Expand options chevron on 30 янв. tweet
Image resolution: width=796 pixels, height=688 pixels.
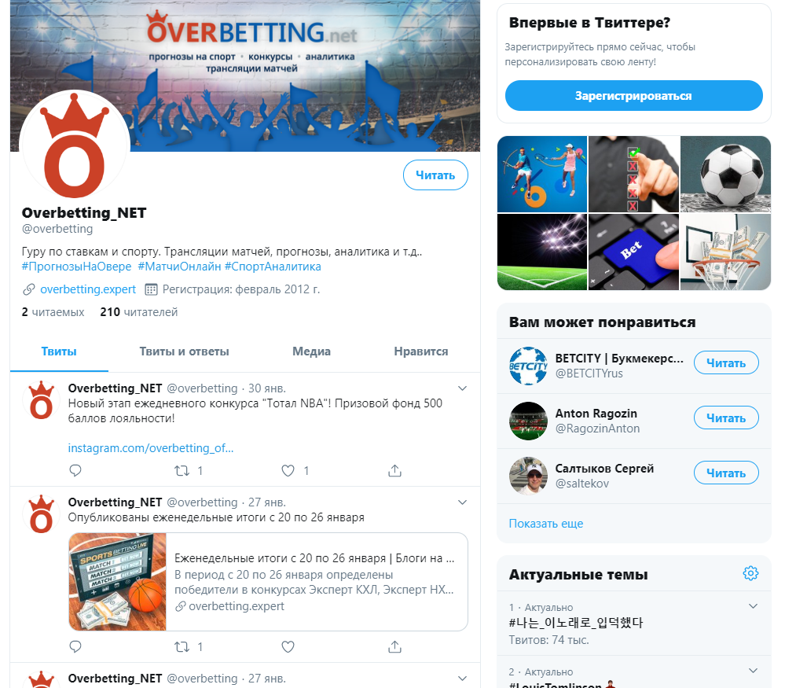463,388
